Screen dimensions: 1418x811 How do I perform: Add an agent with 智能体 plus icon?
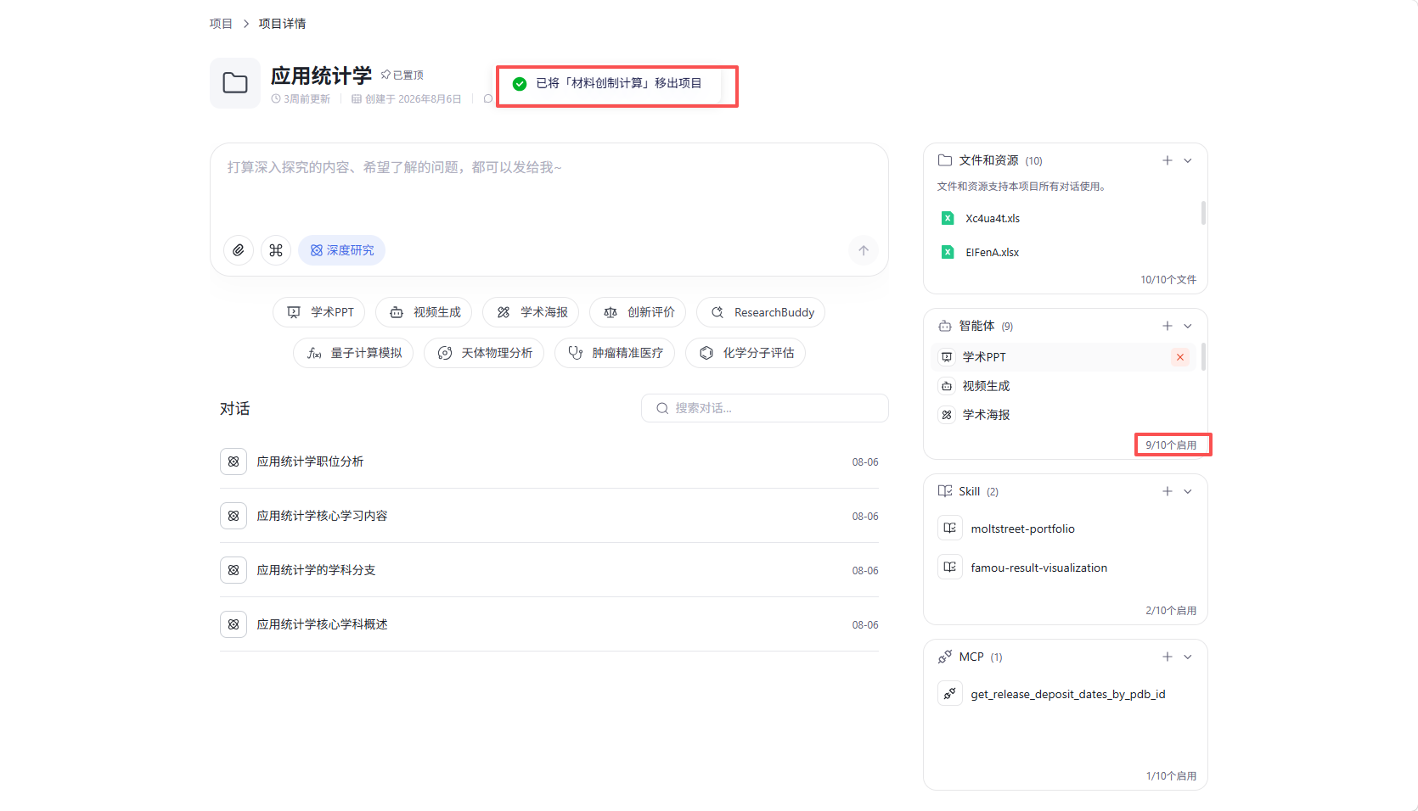tap(1168, 326)
